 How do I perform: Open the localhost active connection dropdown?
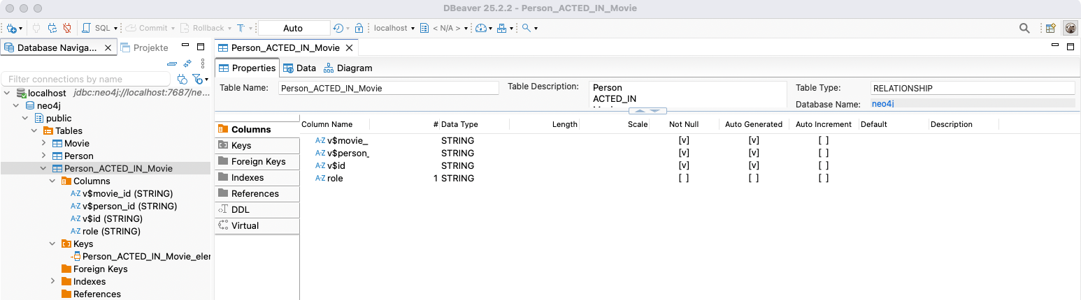tap(393, 29)
